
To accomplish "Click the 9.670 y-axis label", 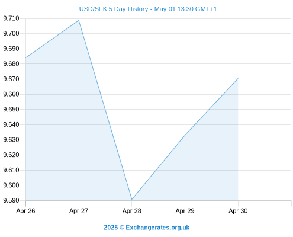I will 11,79.
